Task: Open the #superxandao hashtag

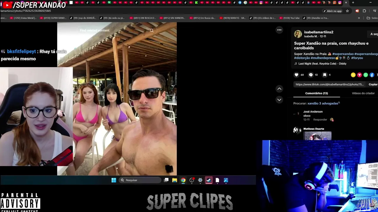Action: tap(343, 54)
